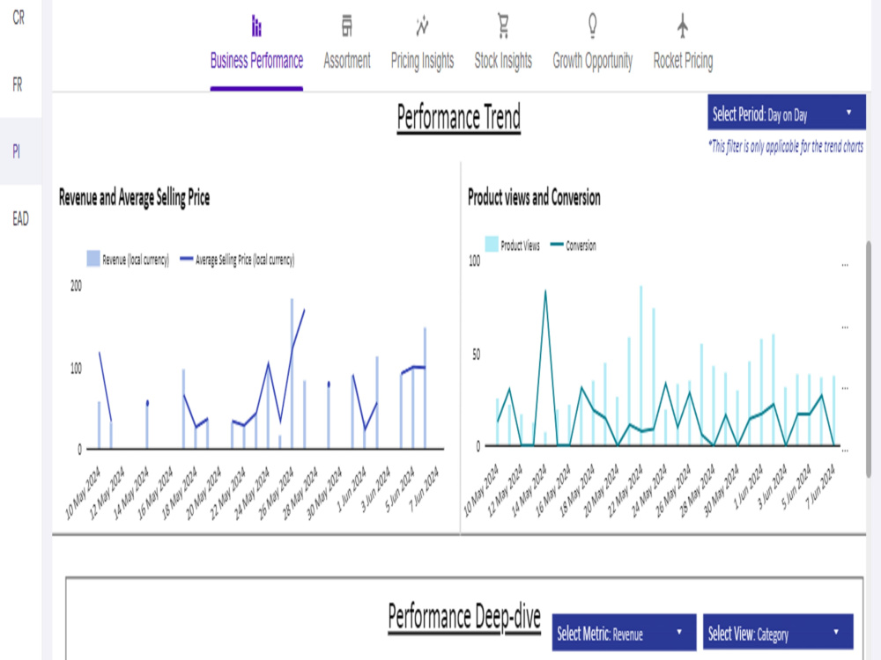
Task: Open the Rocket Pricing tab
Action: pos(683,50)
